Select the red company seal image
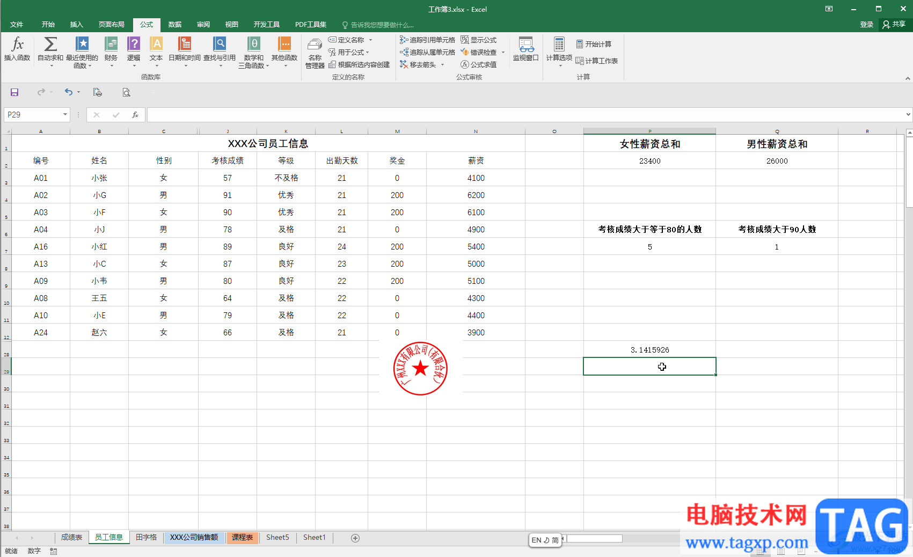Image resolution: width=913 pixels, height=557 pixels. [x=420, y=369]
